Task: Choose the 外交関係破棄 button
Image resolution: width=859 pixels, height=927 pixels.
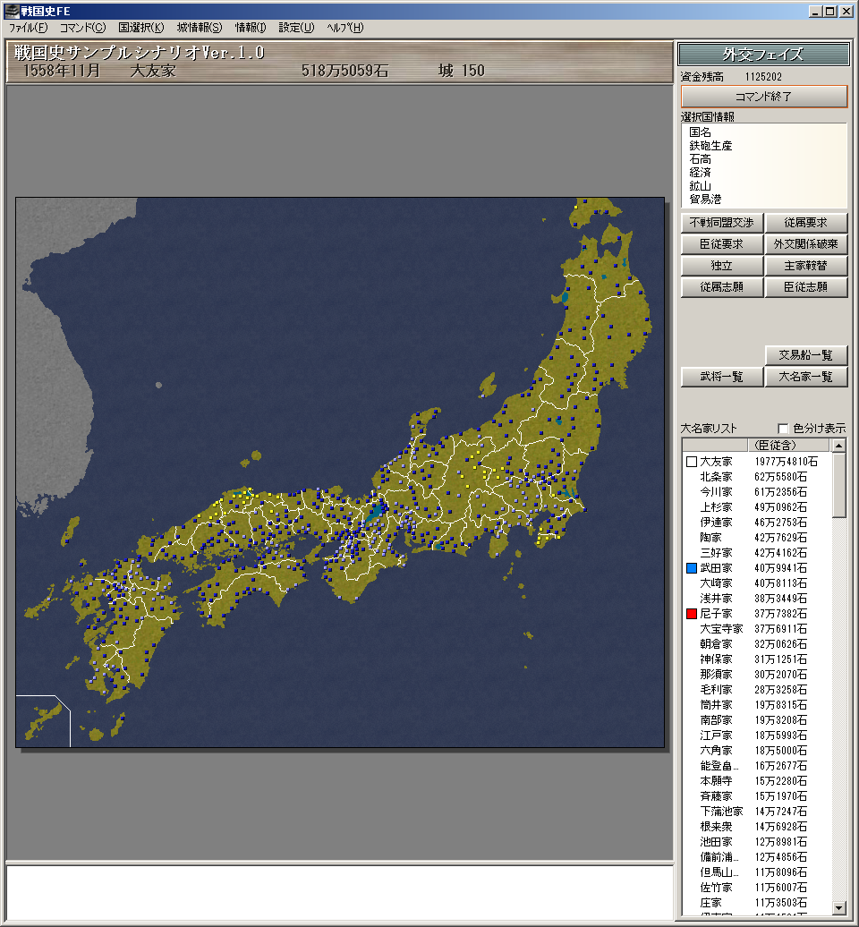Action: click(x=805, y=244)
